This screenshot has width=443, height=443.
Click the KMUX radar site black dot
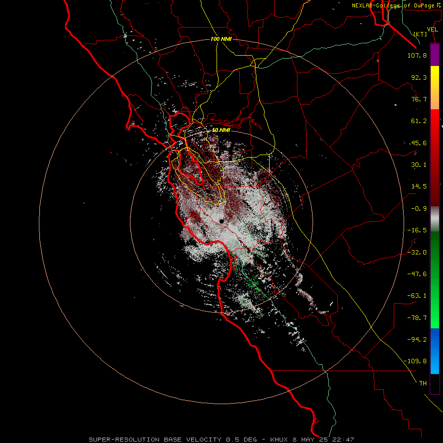click(221, 221)
